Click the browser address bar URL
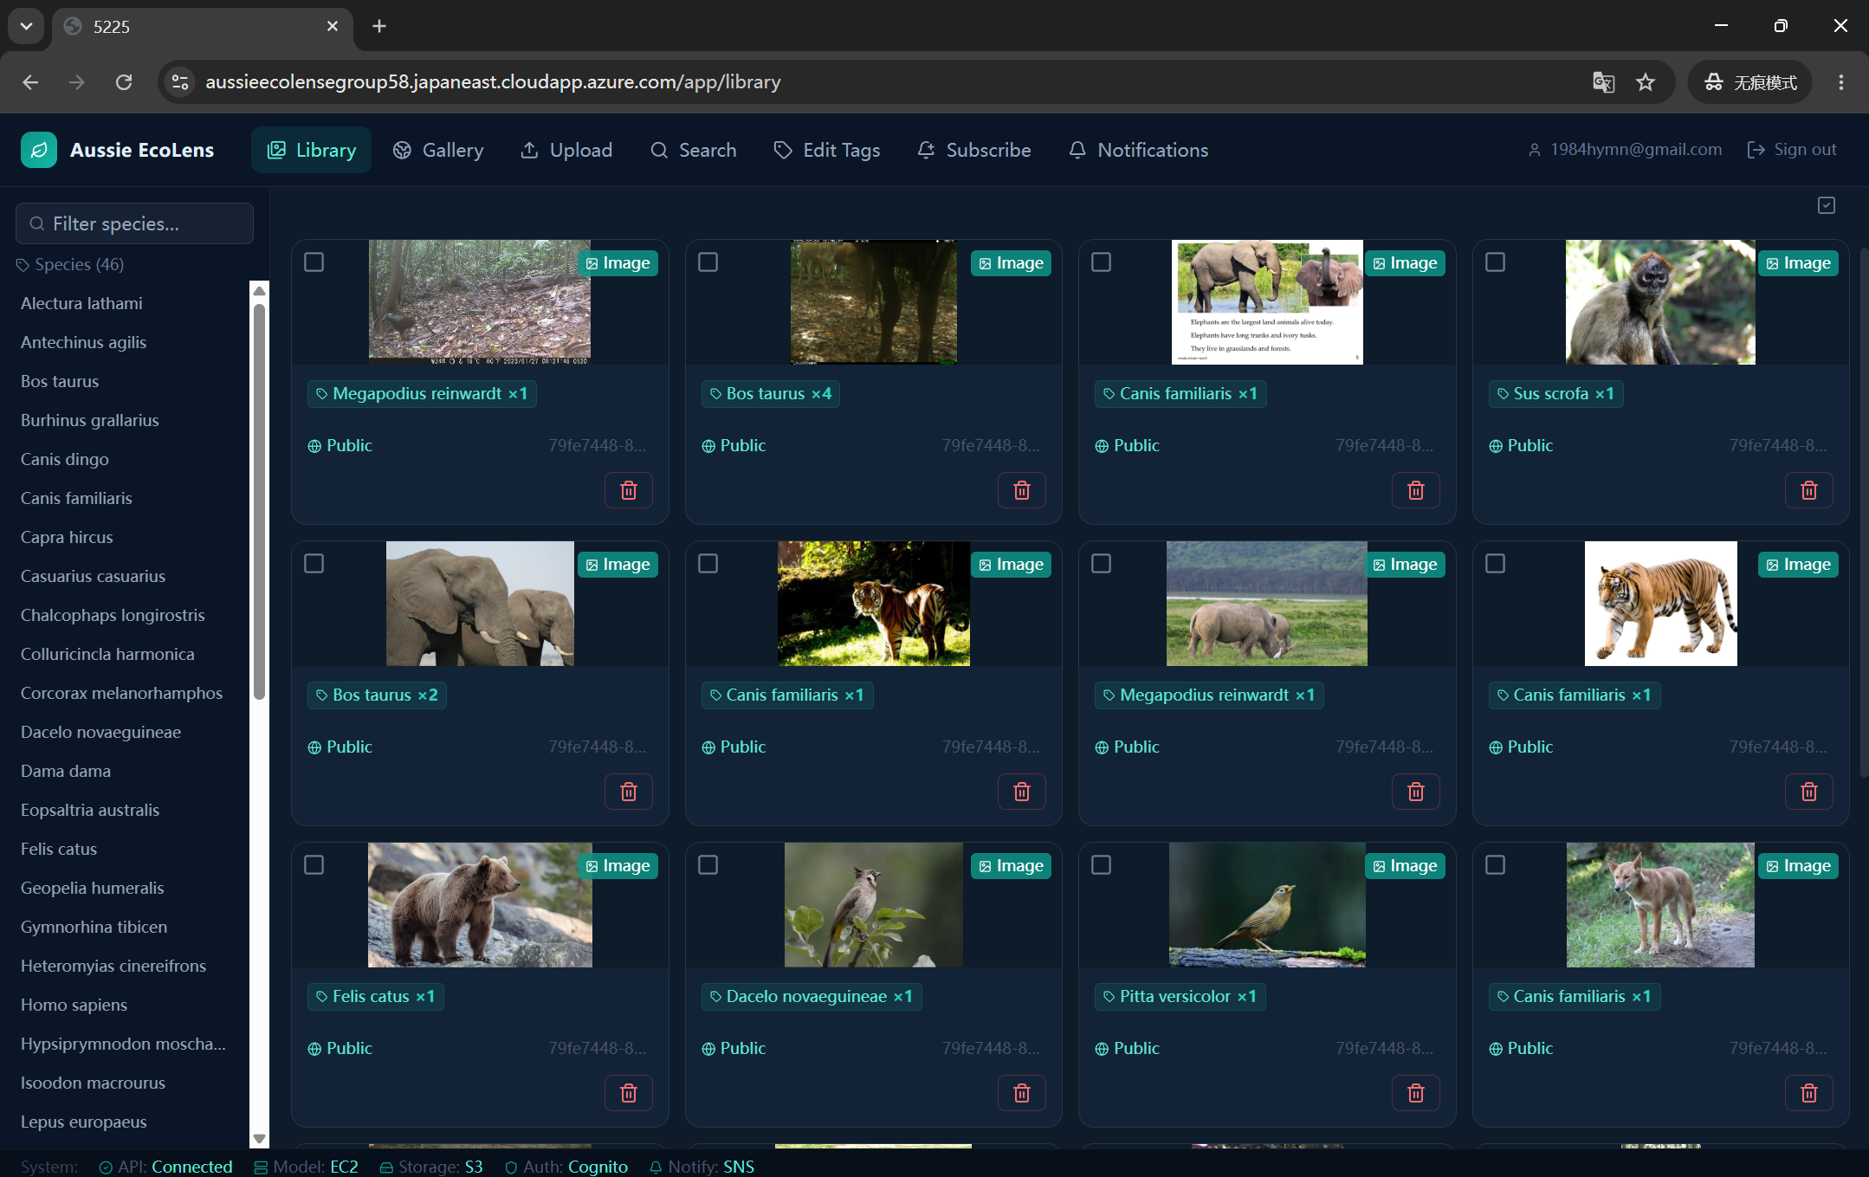This screenshot has height=1177, width=1869. pyautogui.click(x=493, y=82)
